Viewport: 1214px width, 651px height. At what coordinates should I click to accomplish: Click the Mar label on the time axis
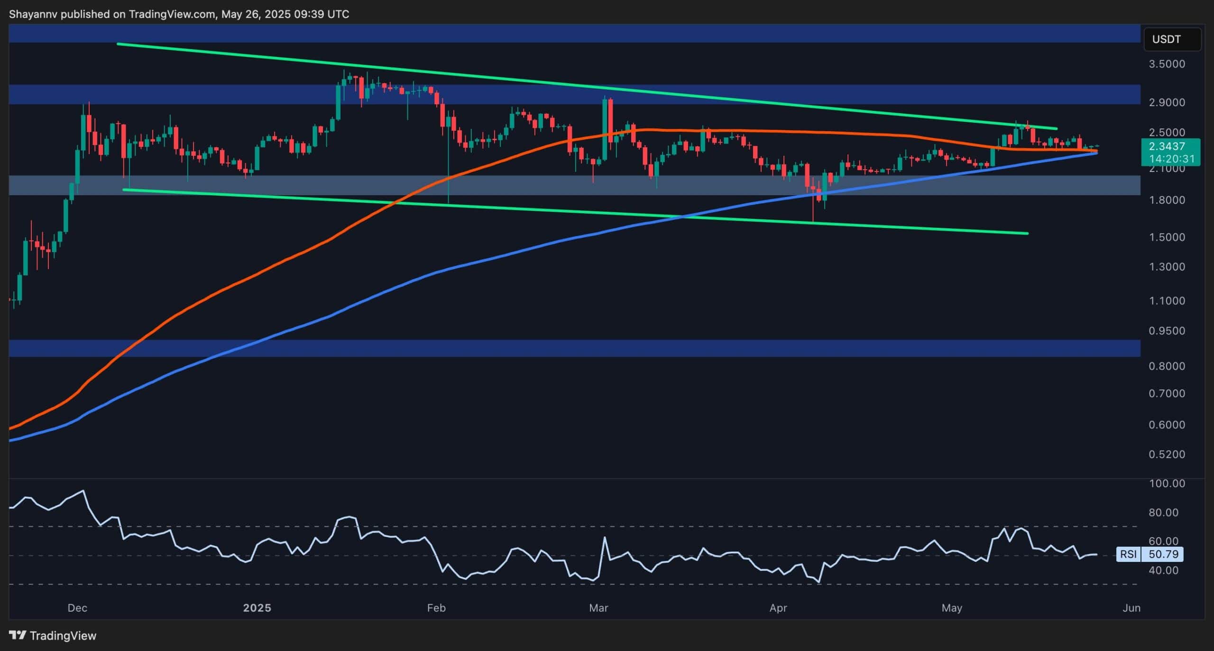(x=599, y=608)
